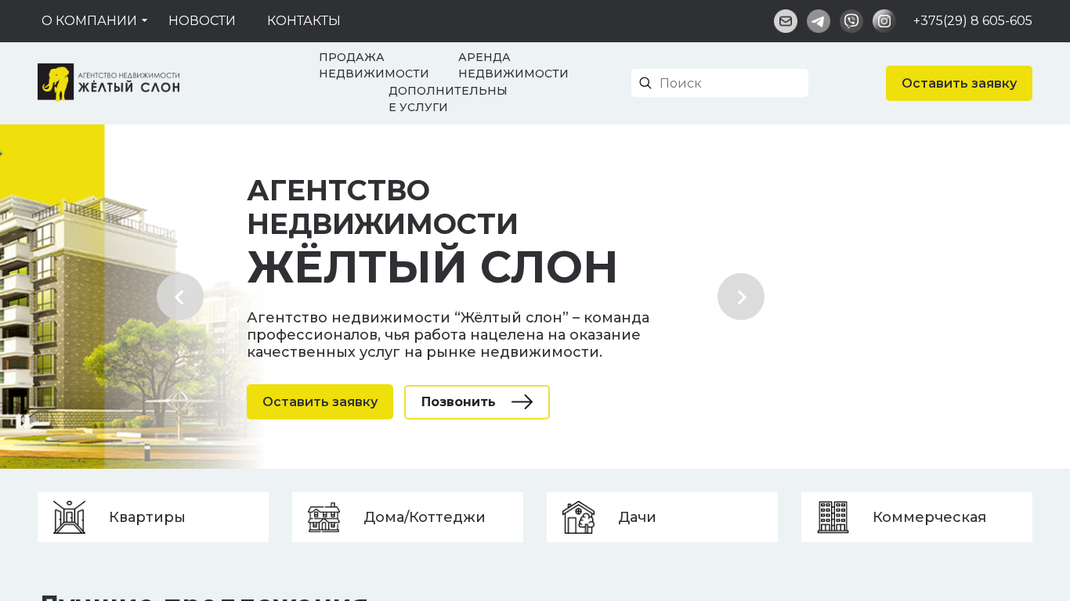Select the Коммерческая category label
This screenshot has width=1070, height=601.
(929, 517)
